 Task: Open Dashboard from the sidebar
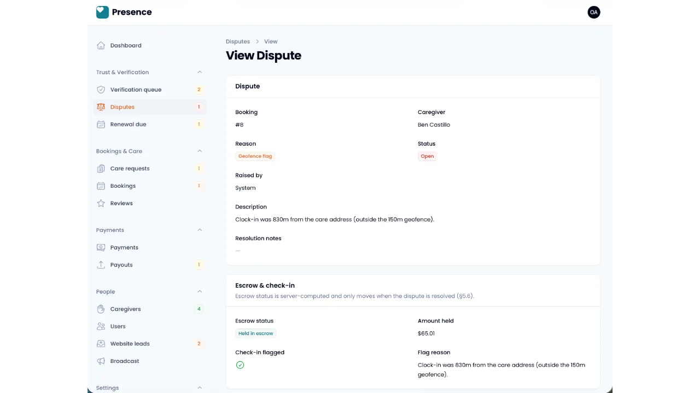click(150, 45)
